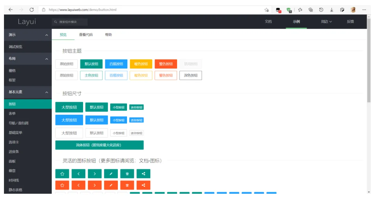Add page to favorites with star-plus icon
373x198 pixels.
(x=266, y=10)
